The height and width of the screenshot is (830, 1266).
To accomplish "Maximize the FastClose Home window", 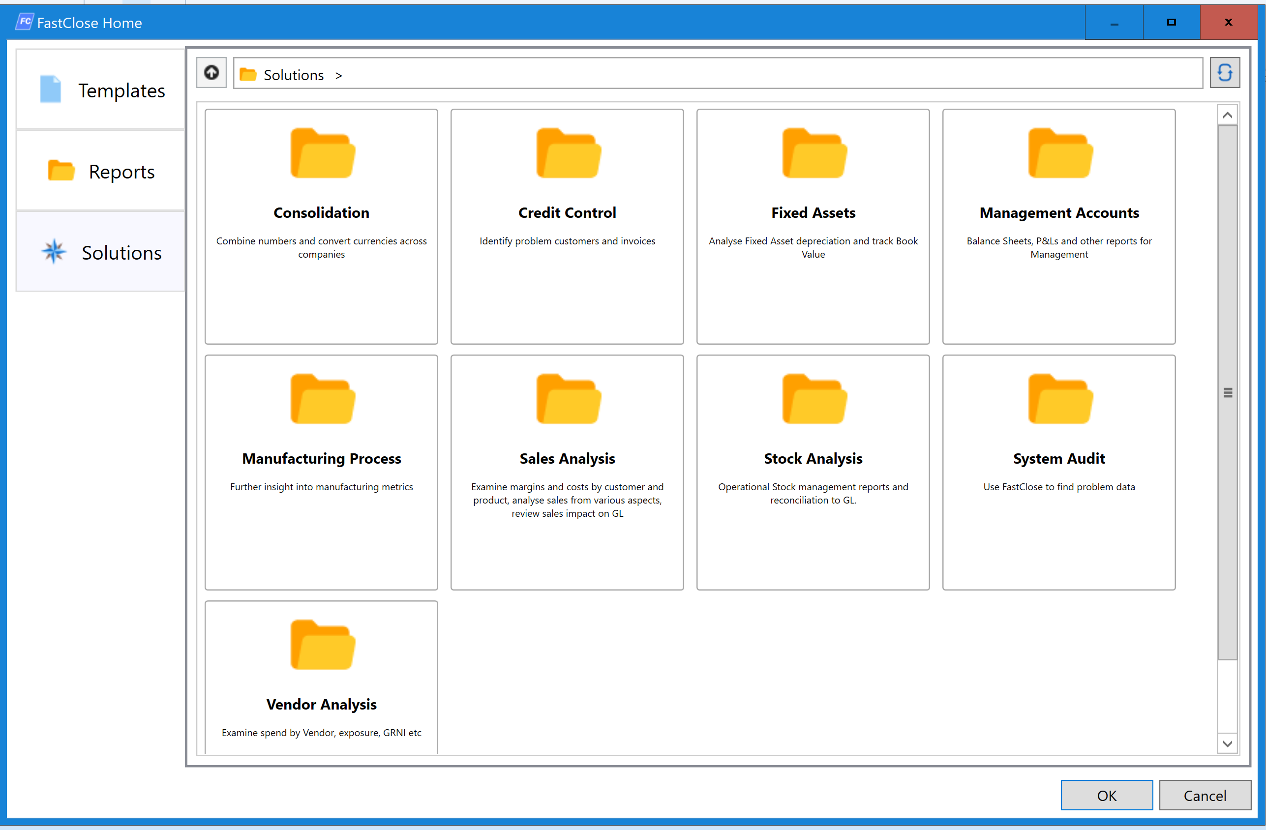I will [x=1171, y=22].
